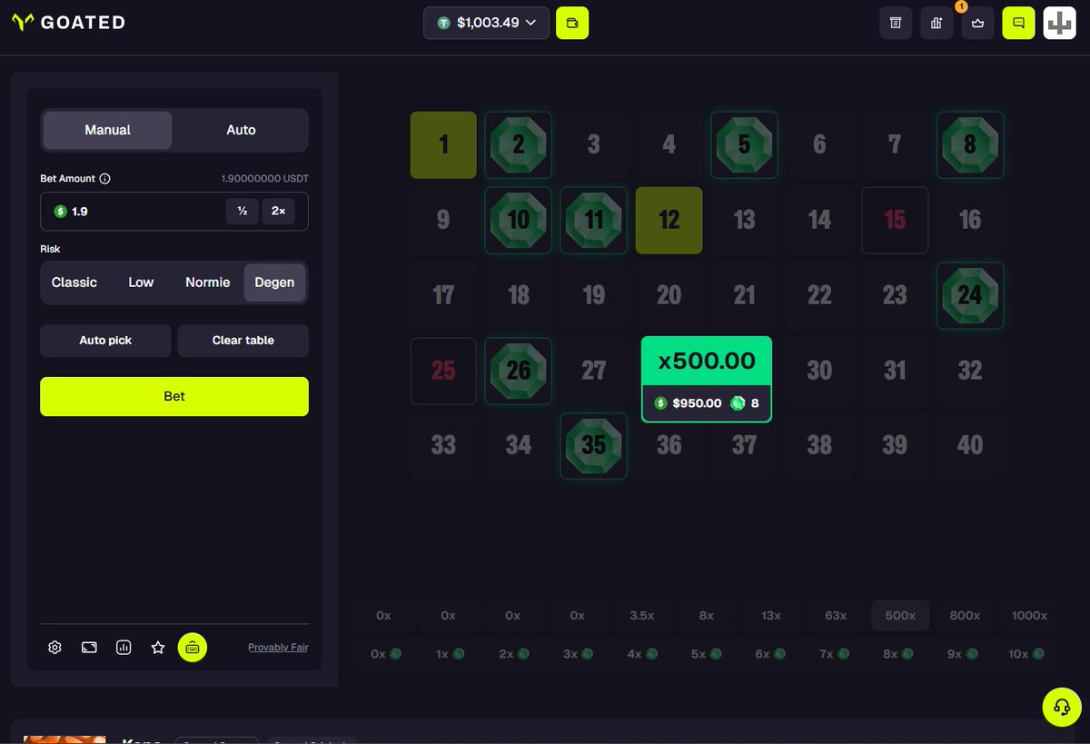The width and height of the screenshot is (1090, 744).
Task: Click the 5x gem hits indicator
Action: (x=706, y=653)
